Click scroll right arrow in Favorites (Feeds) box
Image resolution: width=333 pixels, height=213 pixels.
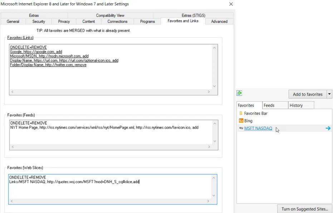(209, 147)
